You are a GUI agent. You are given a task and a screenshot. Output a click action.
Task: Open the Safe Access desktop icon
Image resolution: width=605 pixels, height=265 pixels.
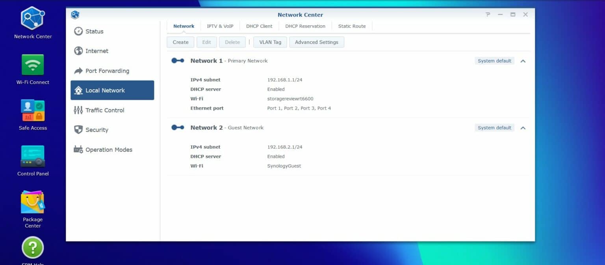click(33, 110)
